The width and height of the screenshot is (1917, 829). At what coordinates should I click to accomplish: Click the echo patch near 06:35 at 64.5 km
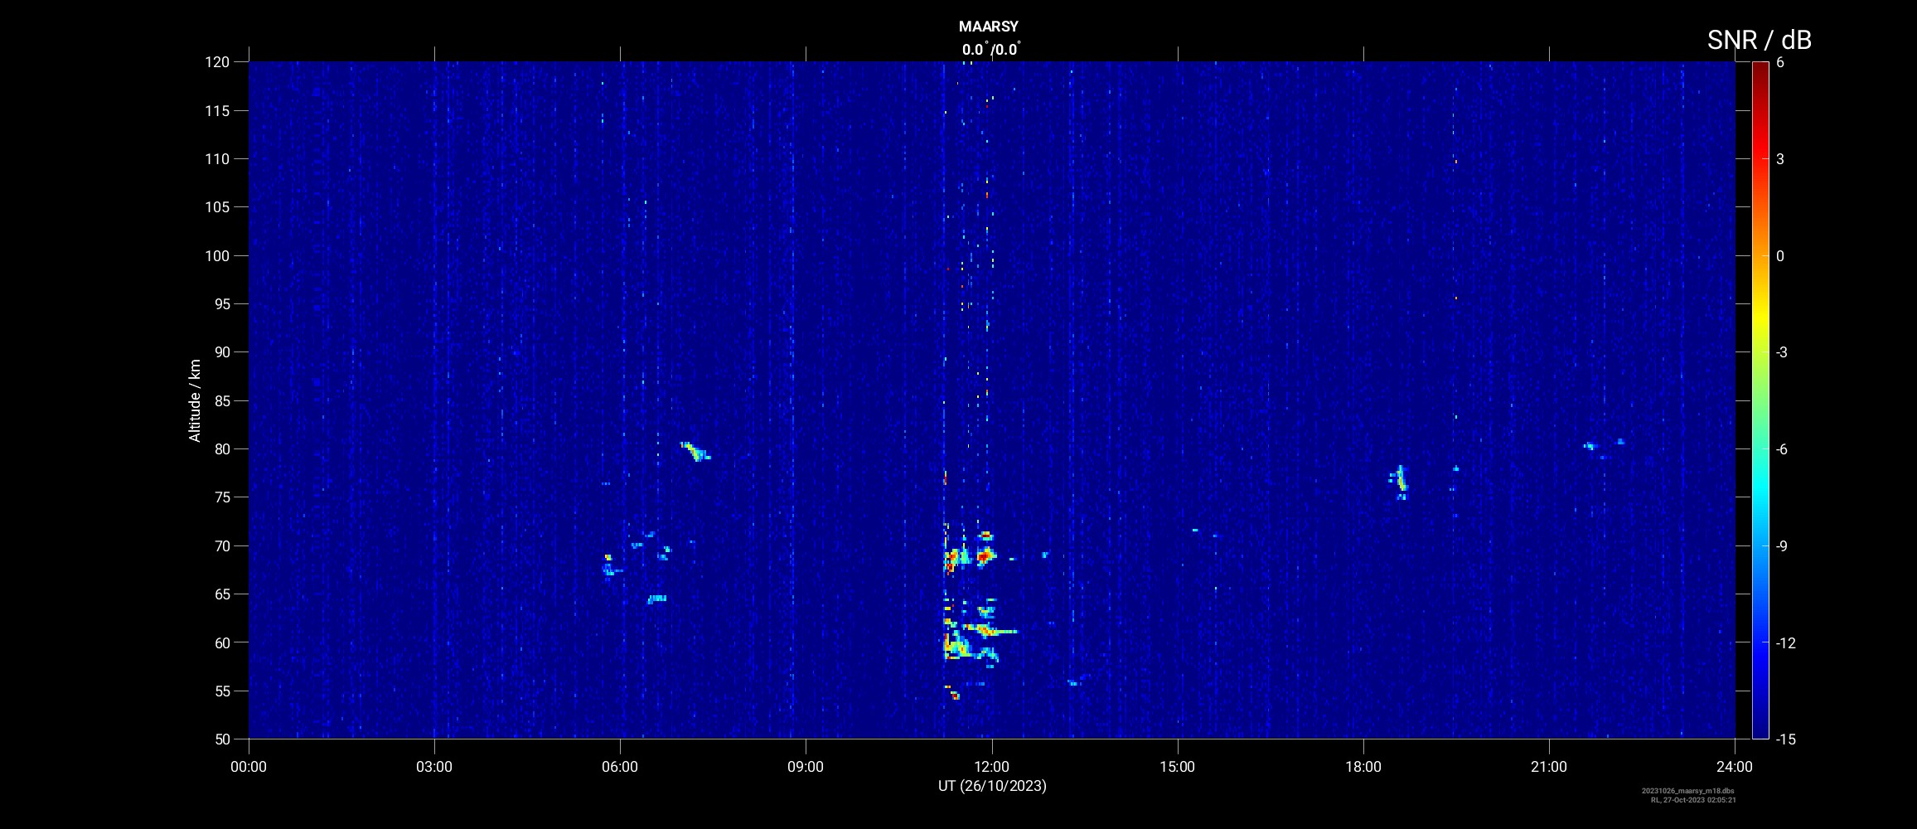(x=656, y=599)
